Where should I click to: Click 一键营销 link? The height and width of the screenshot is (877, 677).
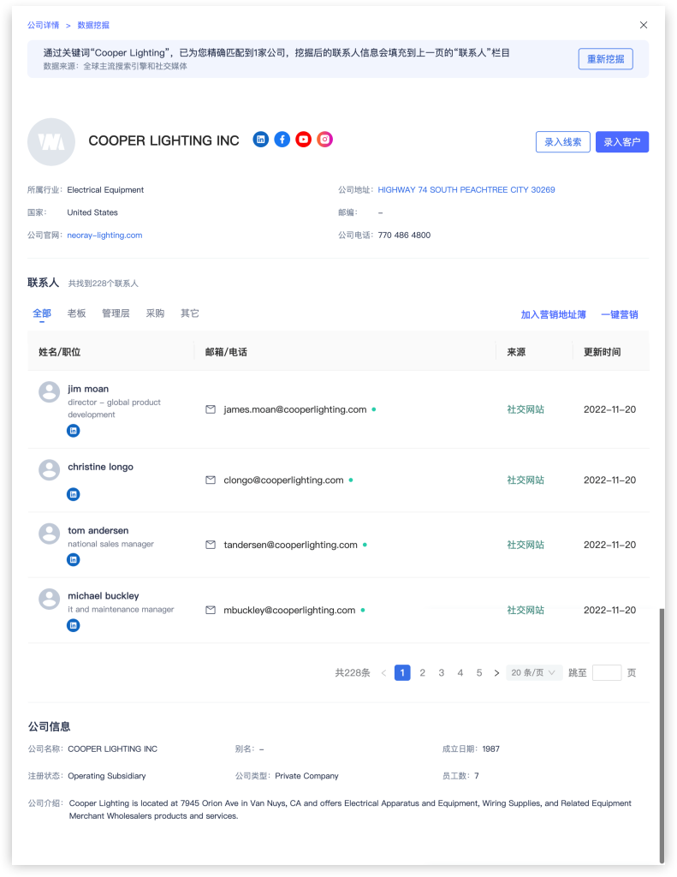(x=620, y=314)
